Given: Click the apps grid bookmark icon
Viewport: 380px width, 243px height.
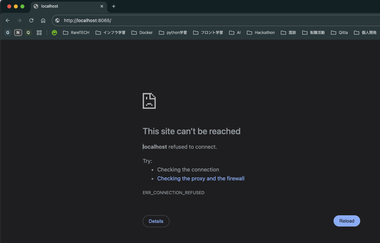Looking at the screenshot, I should point(39,32).
